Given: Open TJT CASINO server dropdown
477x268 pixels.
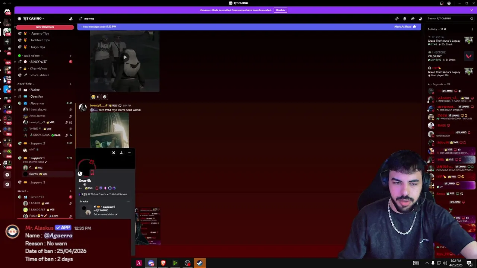Looking at the screenshot, I should point(34,19).
